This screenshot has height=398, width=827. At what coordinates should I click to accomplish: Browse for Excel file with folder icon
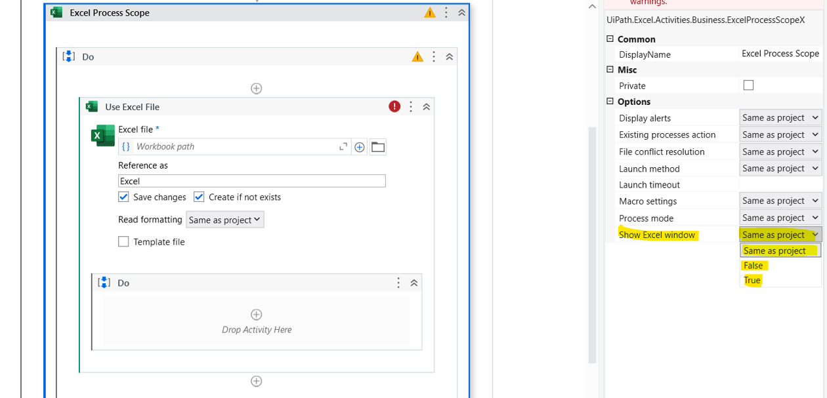[x=378, y=147]
